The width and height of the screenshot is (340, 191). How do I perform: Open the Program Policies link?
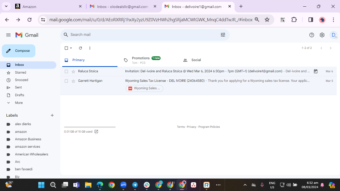coord(209,127)
